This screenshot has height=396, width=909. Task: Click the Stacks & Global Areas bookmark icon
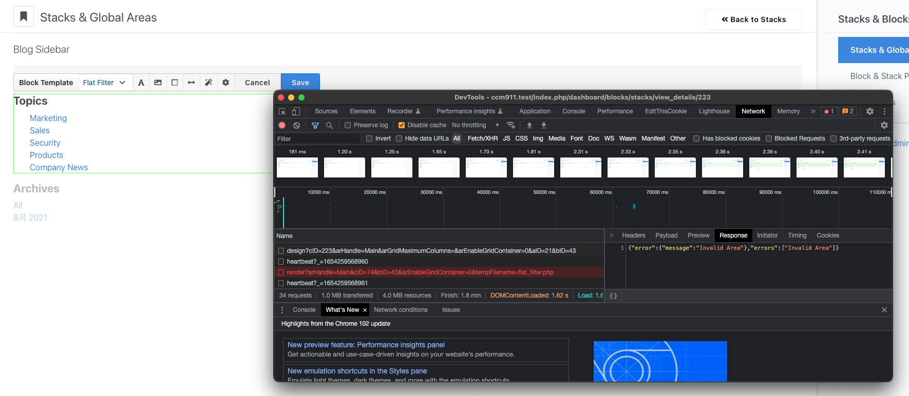click(24, 17)
